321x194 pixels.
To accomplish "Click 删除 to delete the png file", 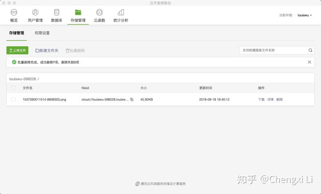I will click(280, 99).
